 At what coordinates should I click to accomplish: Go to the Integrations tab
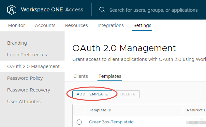coord(110,25)
